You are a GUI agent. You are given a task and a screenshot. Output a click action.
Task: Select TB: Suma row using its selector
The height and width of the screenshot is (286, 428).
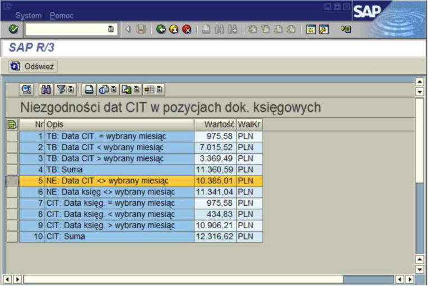point(12,170)
